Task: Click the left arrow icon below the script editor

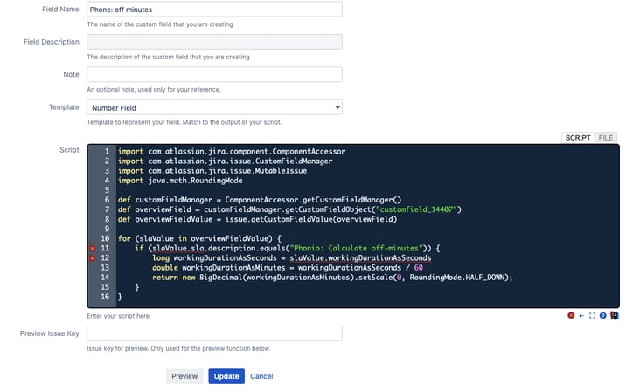Action: pos(581,315)
